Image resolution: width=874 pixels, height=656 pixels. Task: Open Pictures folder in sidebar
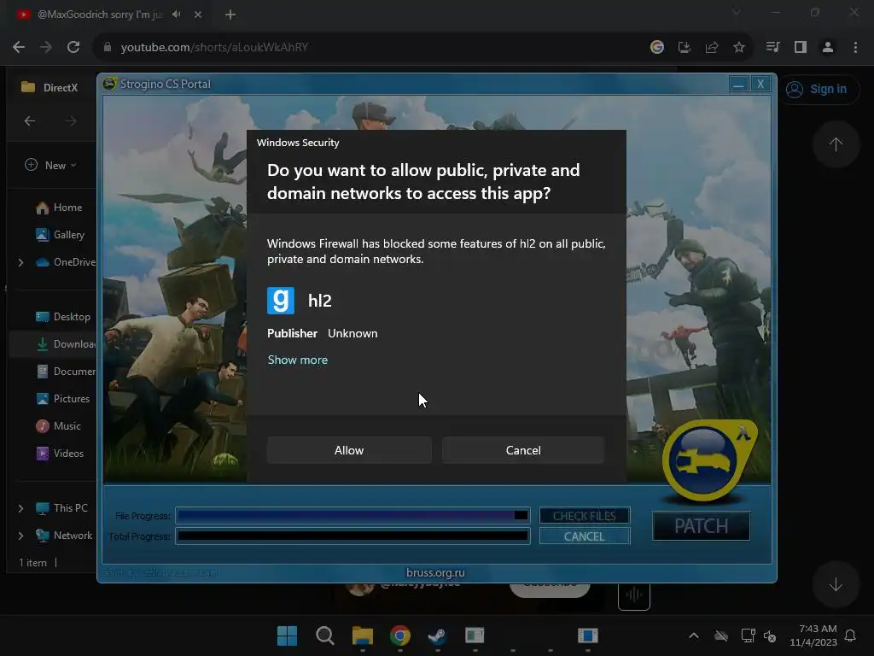point(62,399)
